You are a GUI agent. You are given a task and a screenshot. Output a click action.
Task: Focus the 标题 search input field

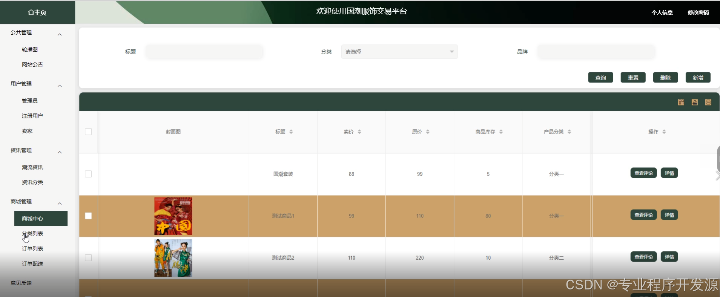204,52
